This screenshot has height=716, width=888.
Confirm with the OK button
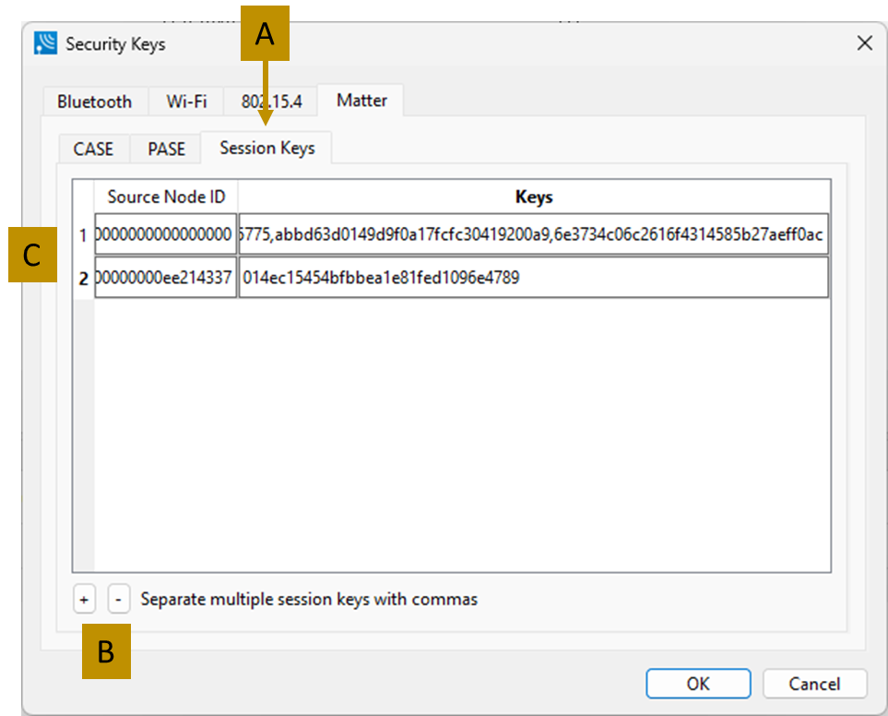point(698,684)
